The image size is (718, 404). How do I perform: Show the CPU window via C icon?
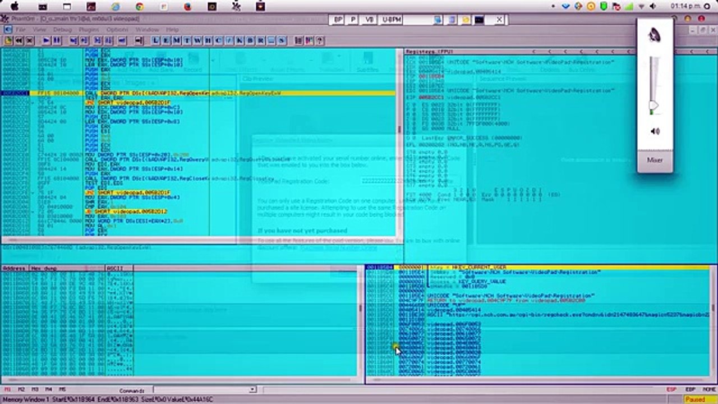[x=219, y=40]
